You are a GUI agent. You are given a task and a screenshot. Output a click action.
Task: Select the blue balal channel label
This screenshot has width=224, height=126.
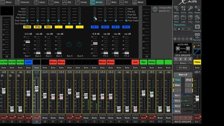pyautogui.click(x=28, y=62)
